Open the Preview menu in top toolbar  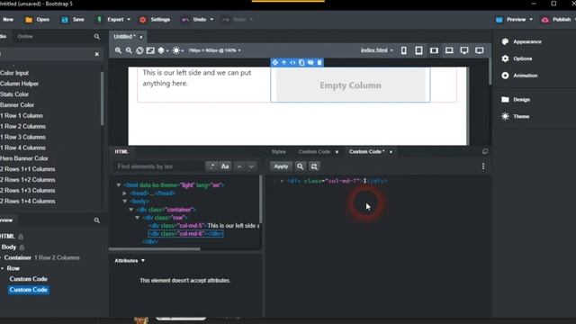coord(514,20)
